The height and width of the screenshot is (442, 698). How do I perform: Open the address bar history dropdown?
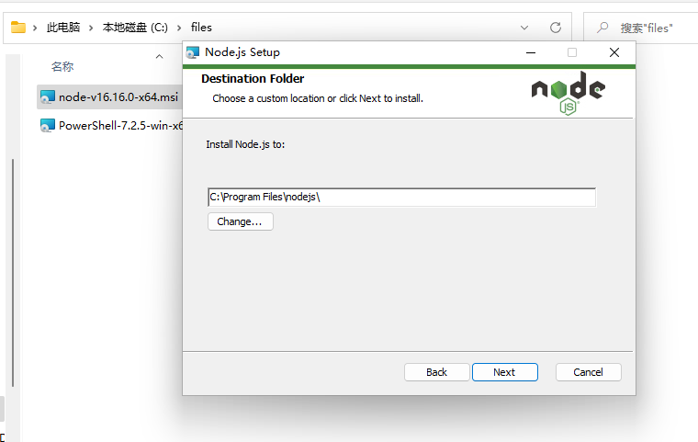(x=524, y=28)
